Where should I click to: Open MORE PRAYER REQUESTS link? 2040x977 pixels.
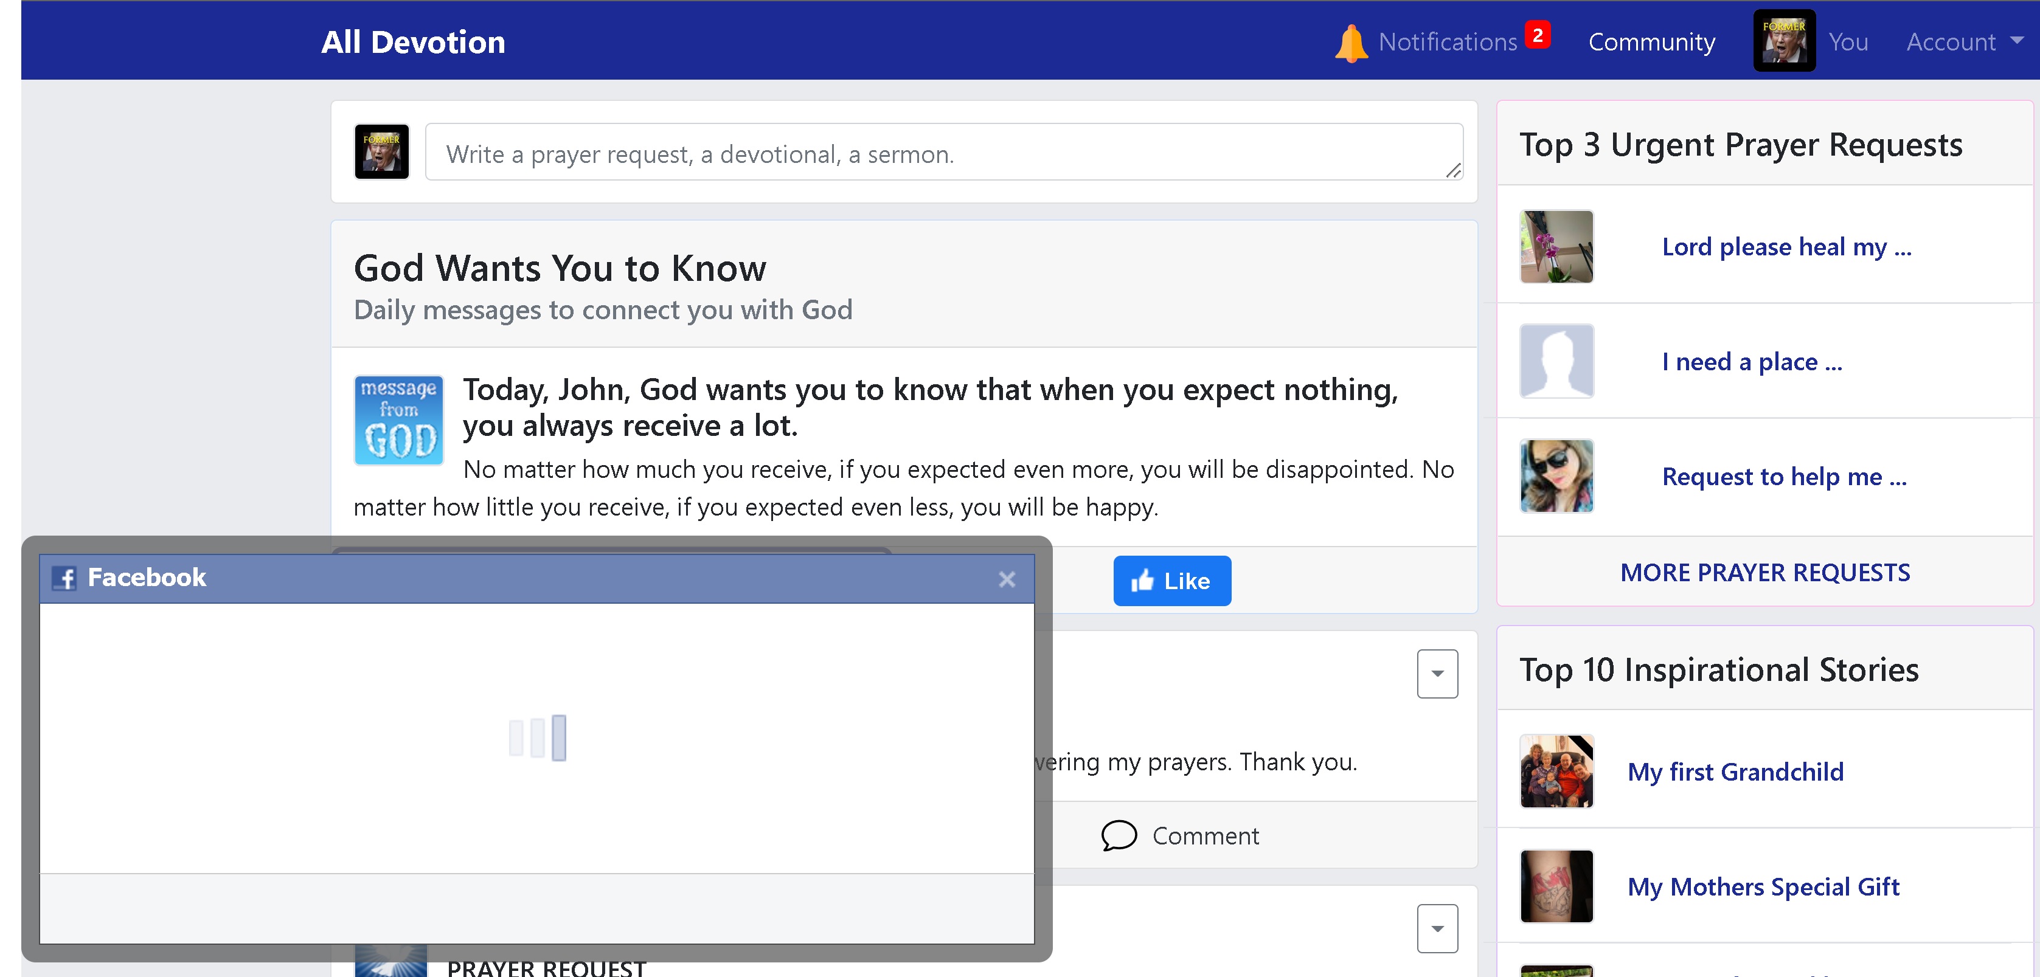pos(1764,573)
